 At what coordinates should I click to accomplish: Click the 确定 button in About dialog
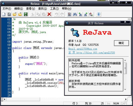click(x=121, y=43)
